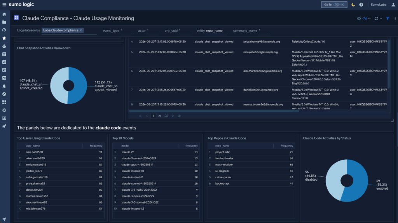This screenshot has height=223, width=398.
Task: Click the events table horizontal scrollbar
Action: (x=214, y=111)
